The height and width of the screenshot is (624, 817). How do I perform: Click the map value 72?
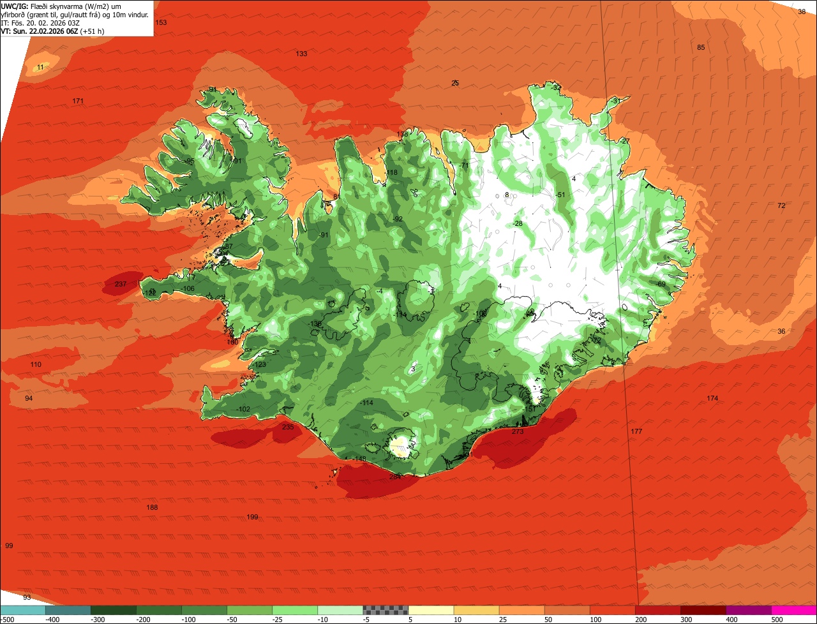[781, 205]
